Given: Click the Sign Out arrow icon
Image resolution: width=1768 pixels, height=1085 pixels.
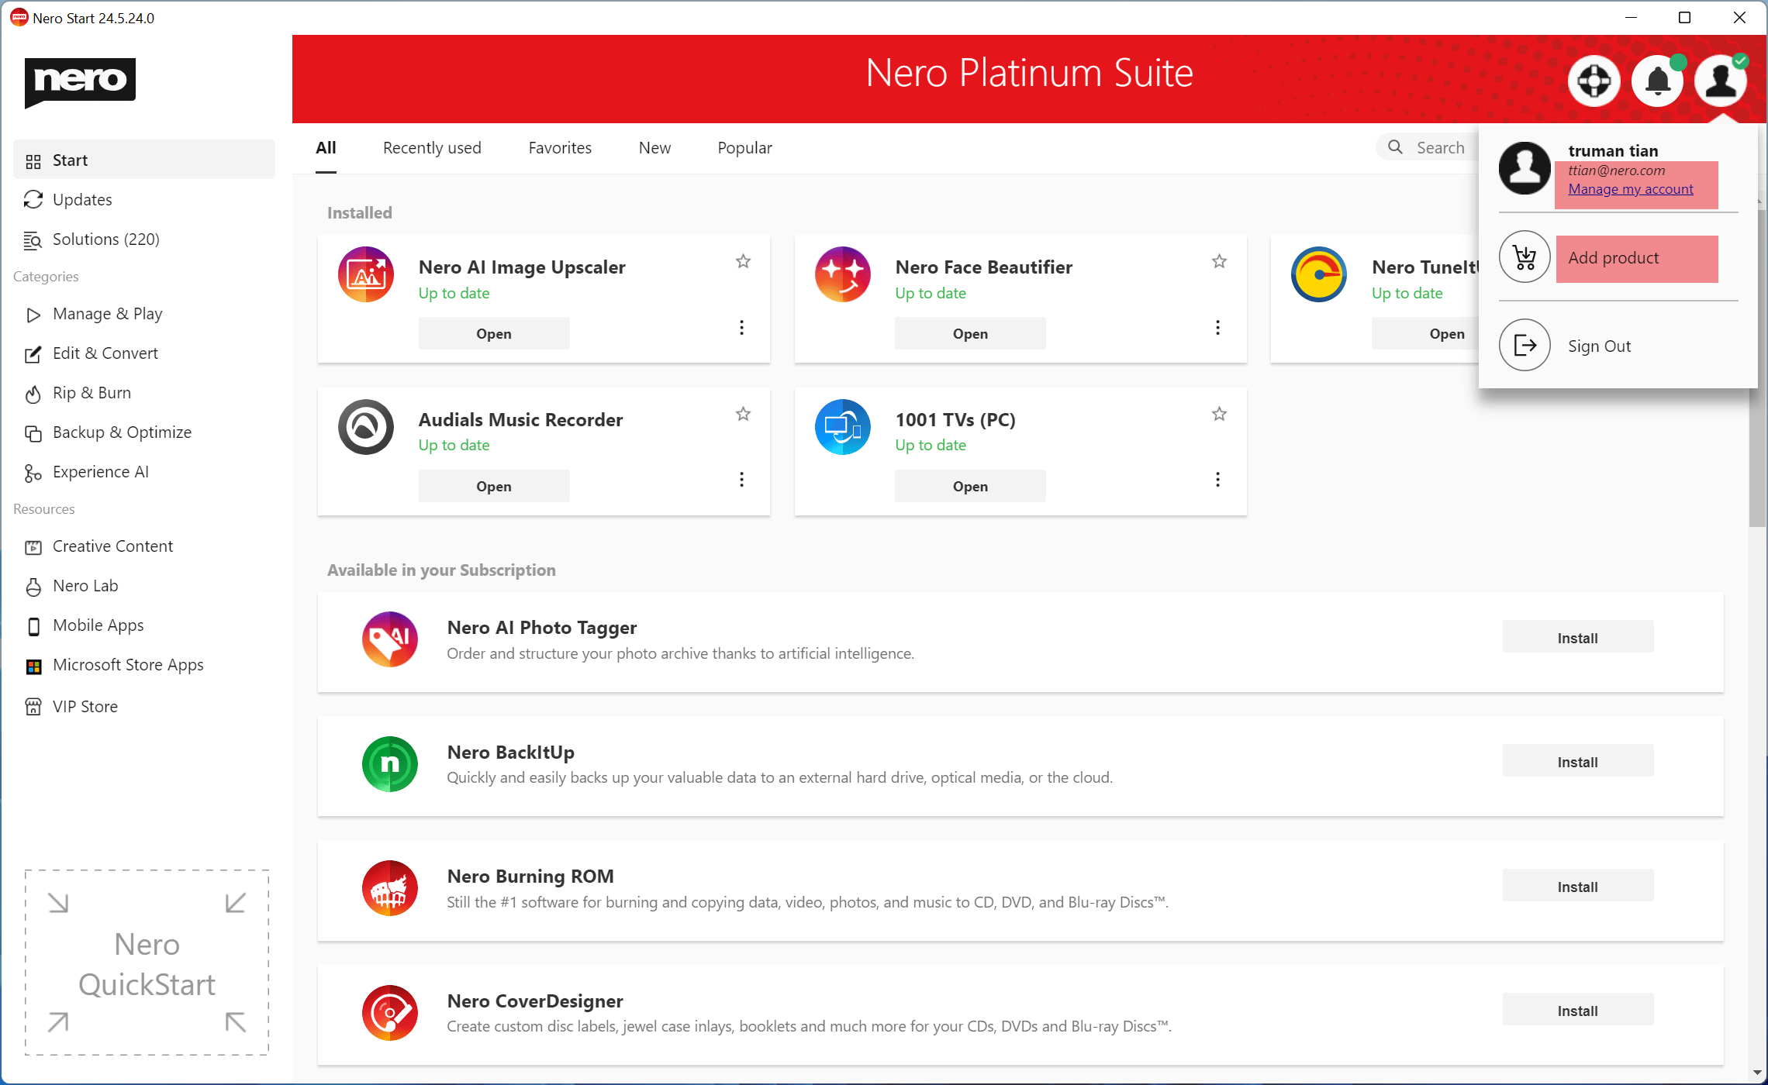Looking at the screenshot, I should (x=1525, y=346).
